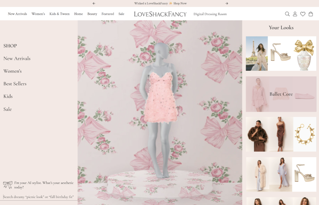Select the brown slip dress thumbnail
The height and width of the screenshot is (205, 319).
pyautogui.click(x=281, y=134)
